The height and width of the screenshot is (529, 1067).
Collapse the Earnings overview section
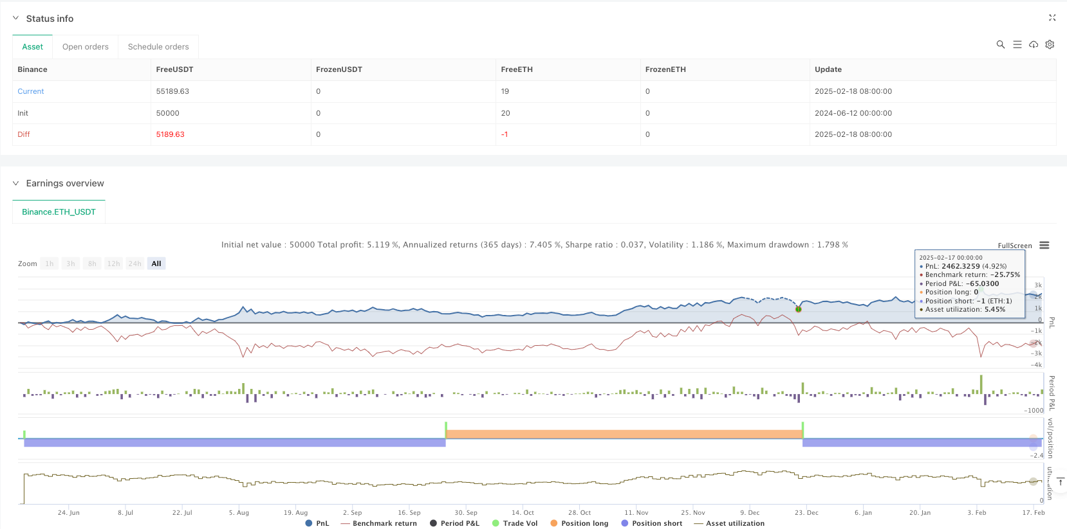pyautogui.click(x=16, y=183)
